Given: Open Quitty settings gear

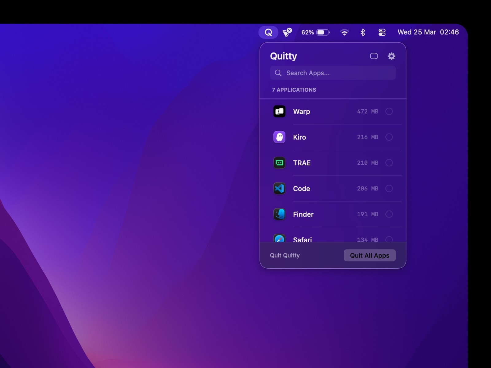Looking at the screenshot, I should click(x=392, y=56).
